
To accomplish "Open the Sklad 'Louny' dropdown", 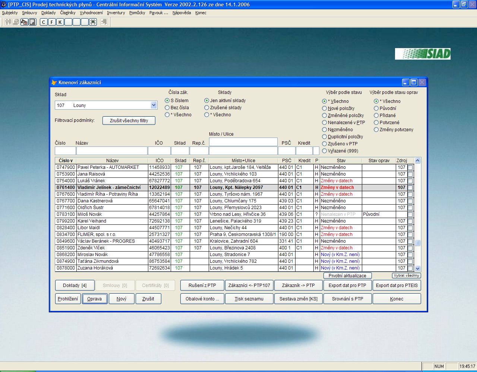I will tap(154, 105).
